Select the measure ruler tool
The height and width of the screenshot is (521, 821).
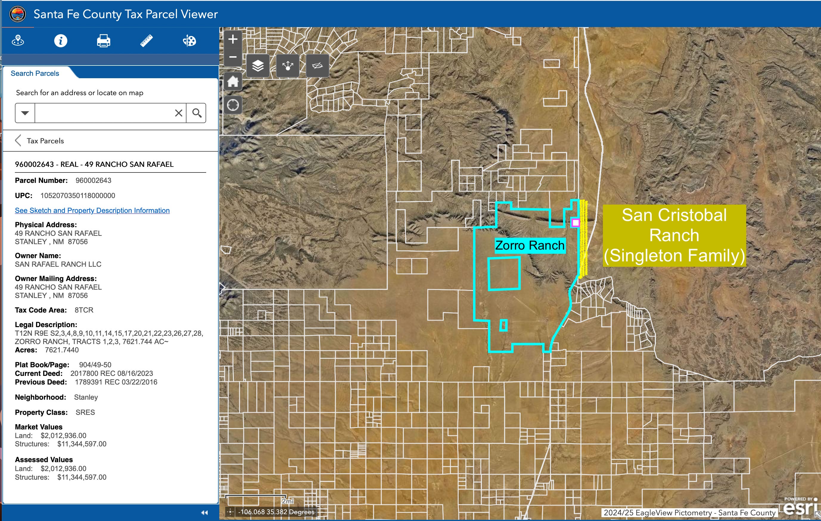click(x=147, y=41)
